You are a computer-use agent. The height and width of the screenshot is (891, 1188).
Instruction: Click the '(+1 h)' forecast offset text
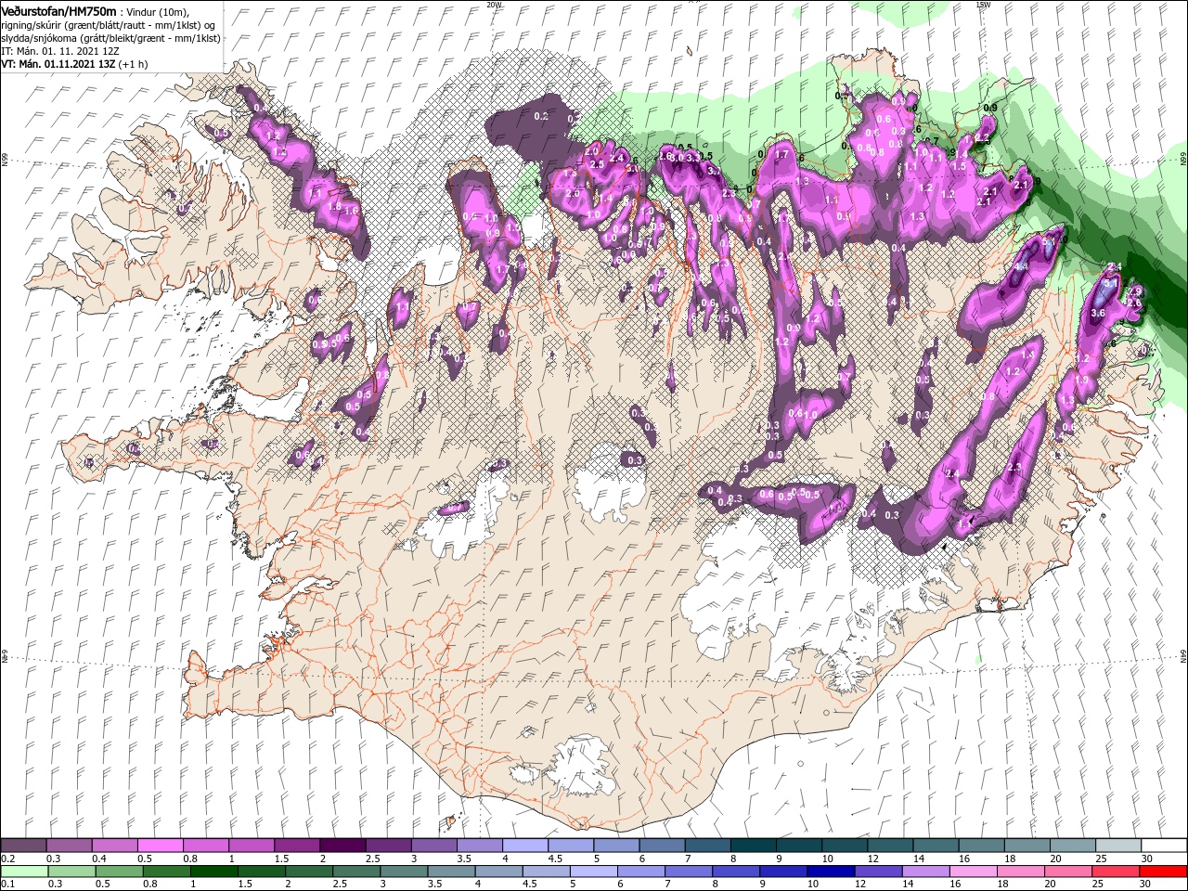click(x=133, y=64)
